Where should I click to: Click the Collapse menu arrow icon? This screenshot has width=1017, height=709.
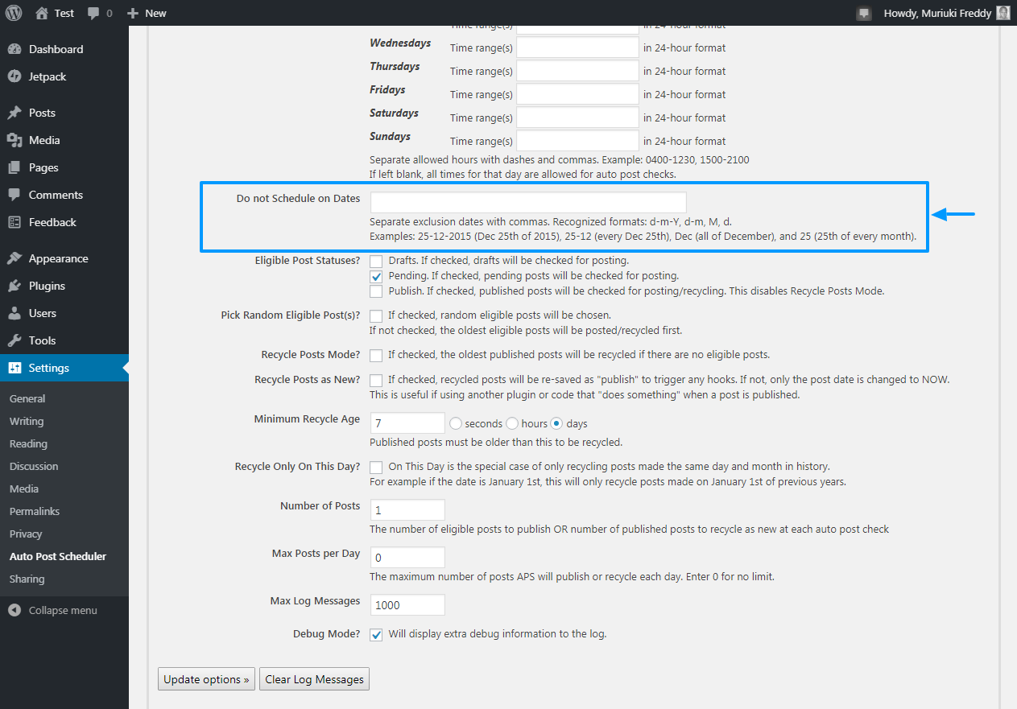click(x=14, y=610)
